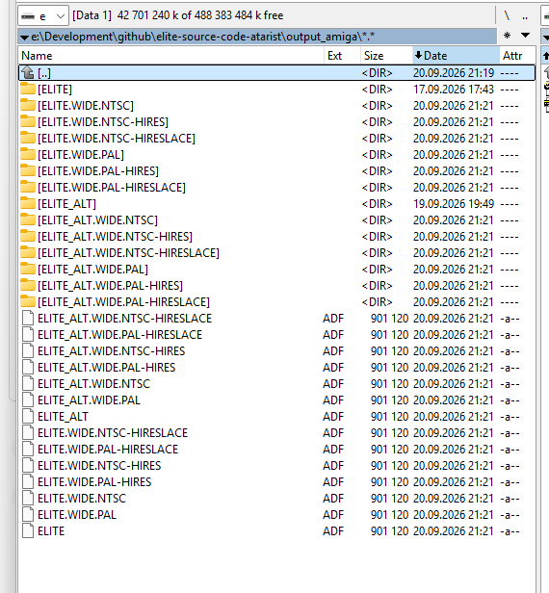Click the parent directory up-arrow icon

pos(28,72)
